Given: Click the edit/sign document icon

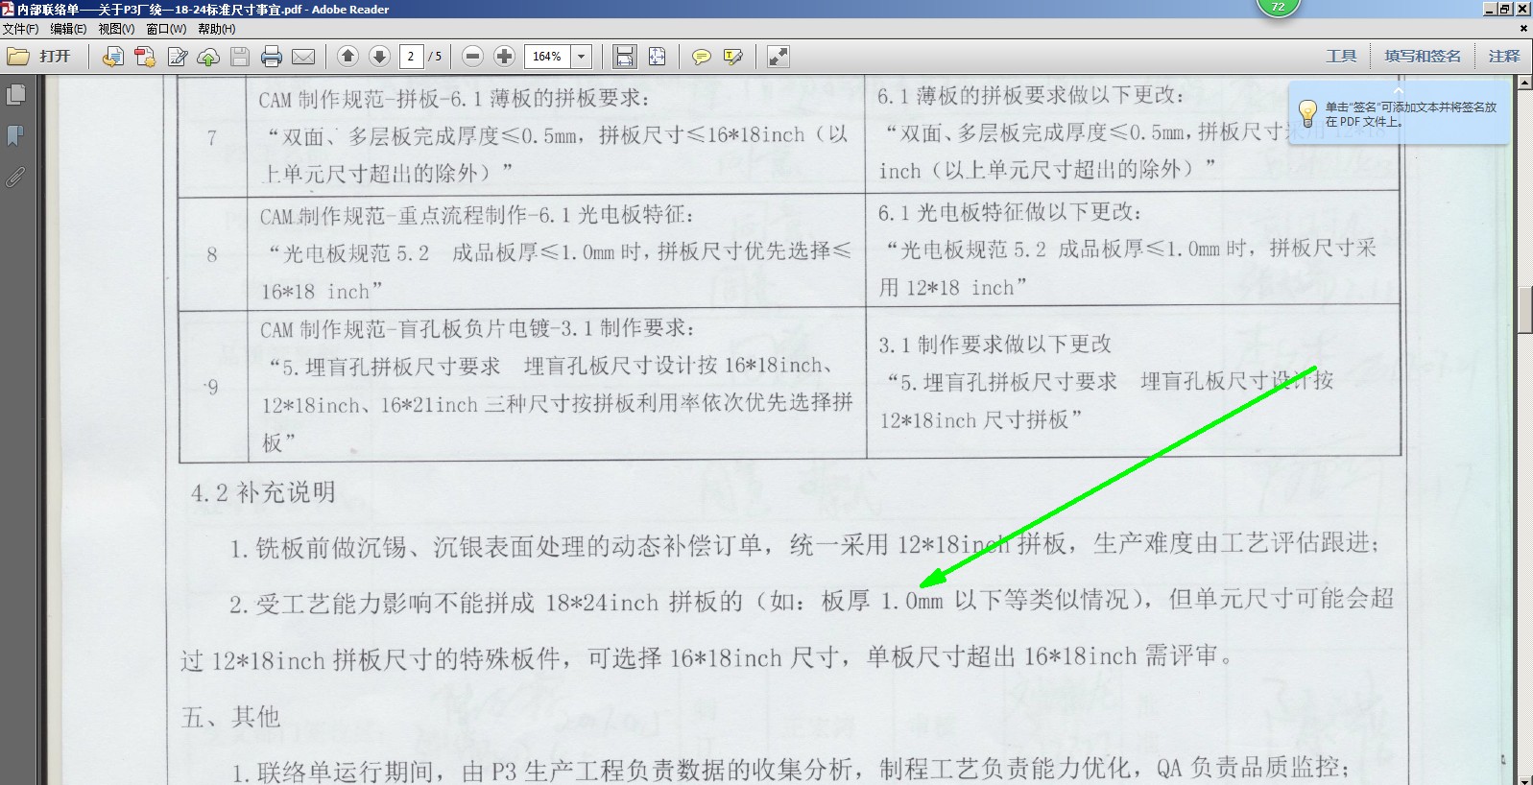Looking at the screenshot, I should pos(178,57).
